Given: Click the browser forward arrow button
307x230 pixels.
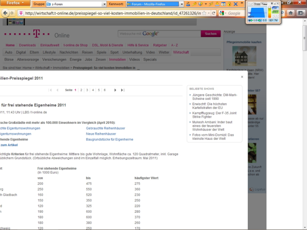Looking at the screenshot, I should [13, 13].
